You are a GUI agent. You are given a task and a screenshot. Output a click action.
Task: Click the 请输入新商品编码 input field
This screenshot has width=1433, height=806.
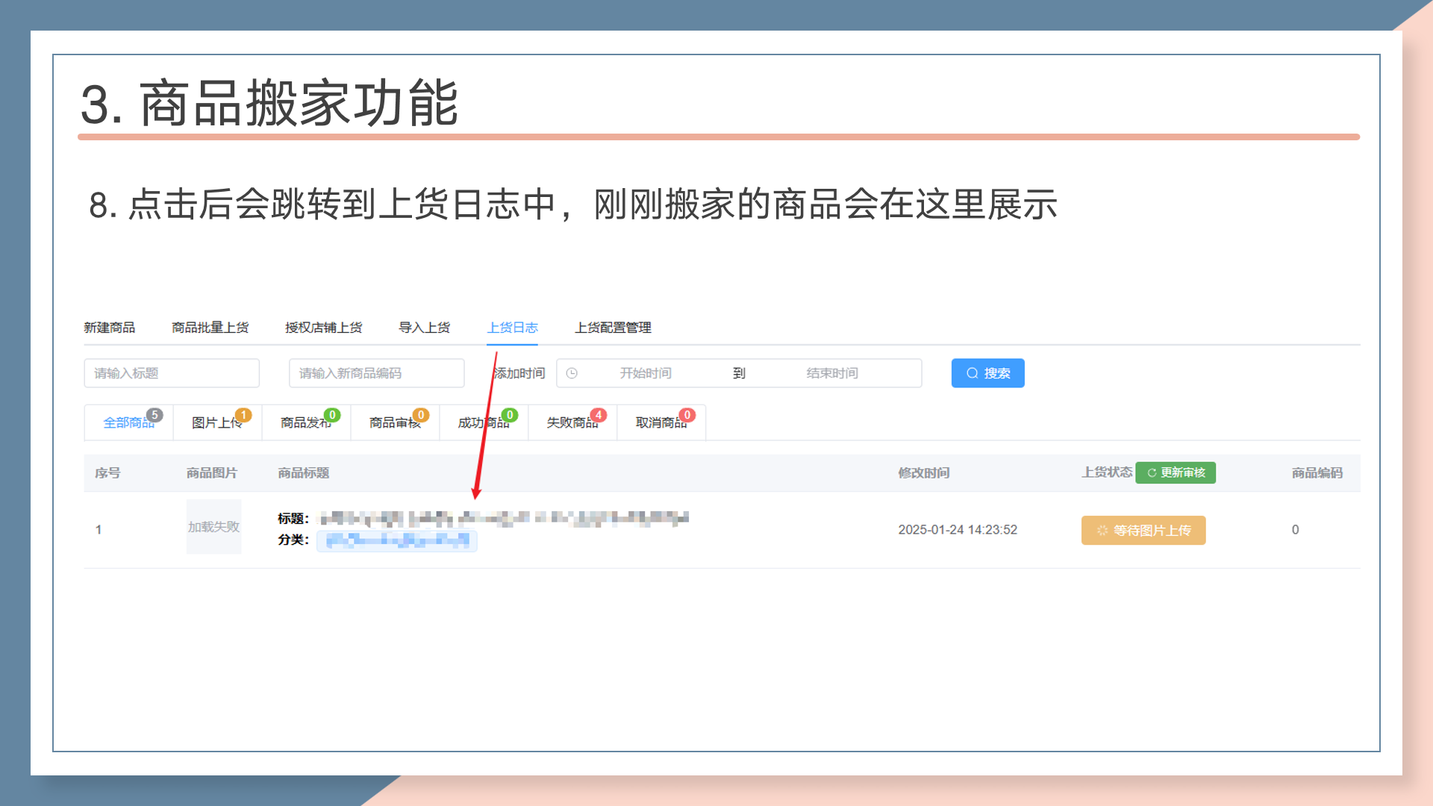click(x=376, y=373)
